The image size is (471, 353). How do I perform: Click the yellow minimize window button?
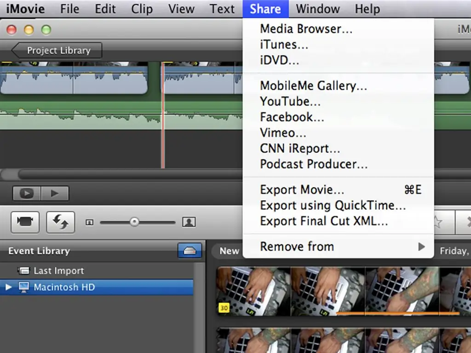point(29,30)
